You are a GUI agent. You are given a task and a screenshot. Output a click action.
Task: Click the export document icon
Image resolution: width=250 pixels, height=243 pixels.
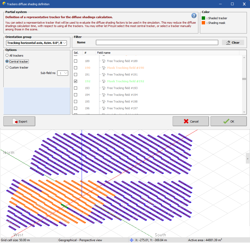(15, 121)
